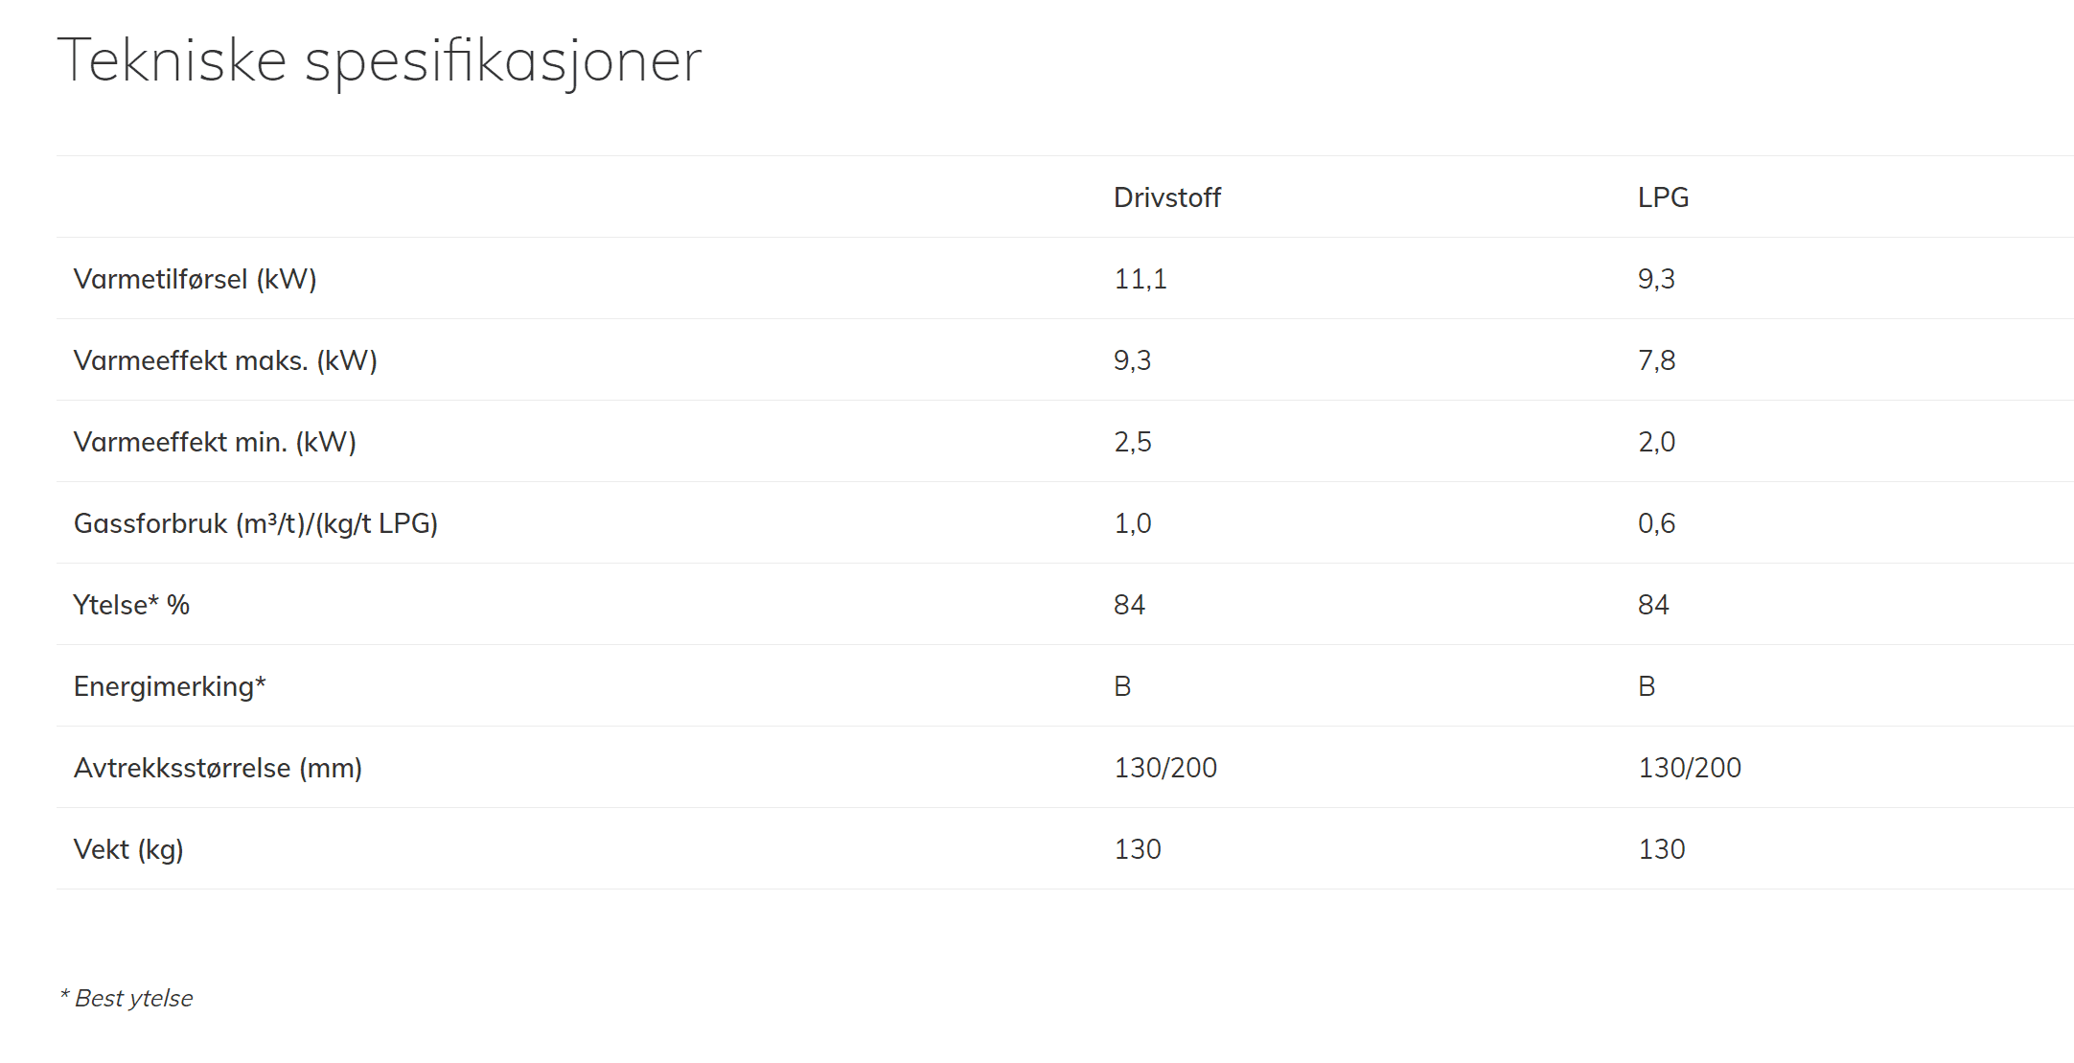Select the 1,0 Gassforbruk value
This screenshot has width=2074, height=1063.
(x=1132, y=523)
